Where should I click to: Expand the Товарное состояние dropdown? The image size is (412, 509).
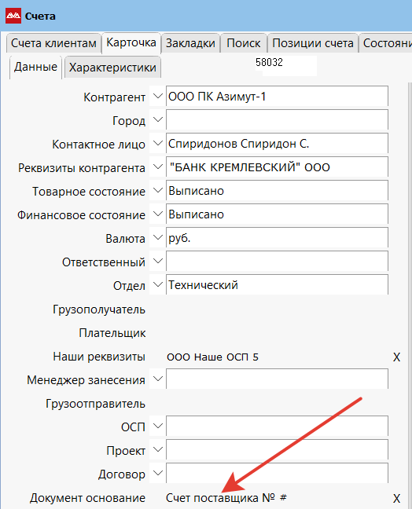tap(157, 190)
